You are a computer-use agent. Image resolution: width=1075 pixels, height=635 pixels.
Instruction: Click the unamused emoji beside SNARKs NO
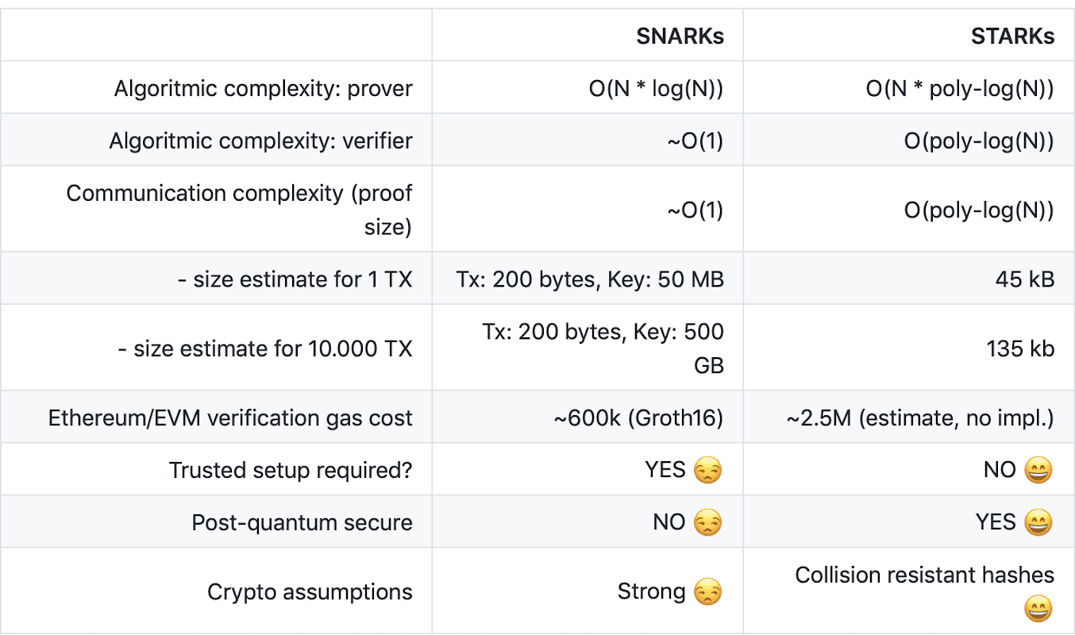click(708, 523)
